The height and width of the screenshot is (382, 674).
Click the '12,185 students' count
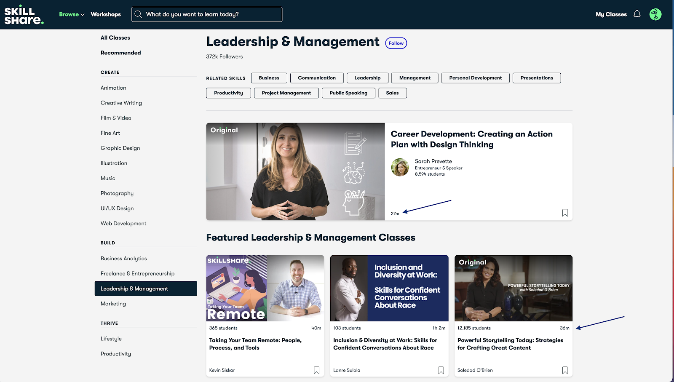(x=474, y=328)
